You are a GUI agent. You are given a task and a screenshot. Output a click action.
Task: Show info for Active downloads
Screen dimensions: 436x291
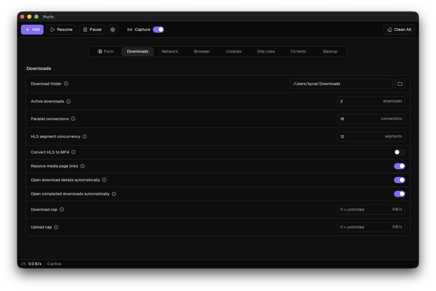pyautogui.click(x=69, y=101)
